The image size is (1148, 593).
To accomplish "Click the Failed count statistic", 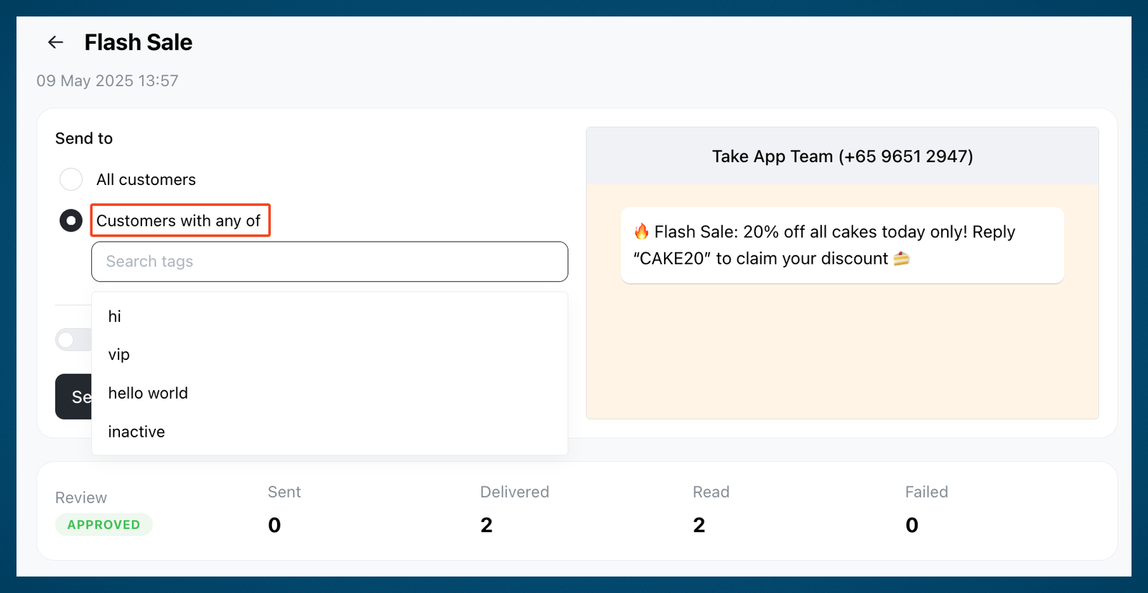I will [x=912, y=525].
